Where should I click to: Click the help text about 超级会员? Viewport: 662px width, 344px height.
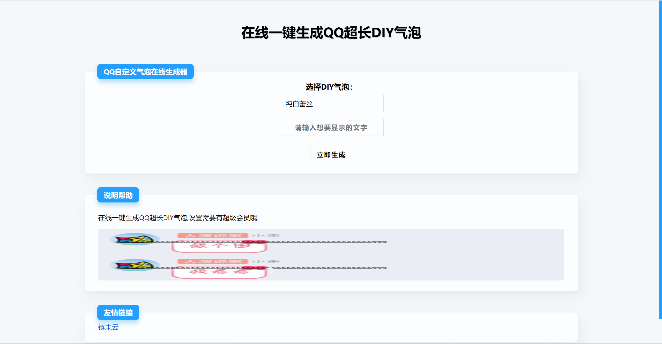(x=178, y=218)
